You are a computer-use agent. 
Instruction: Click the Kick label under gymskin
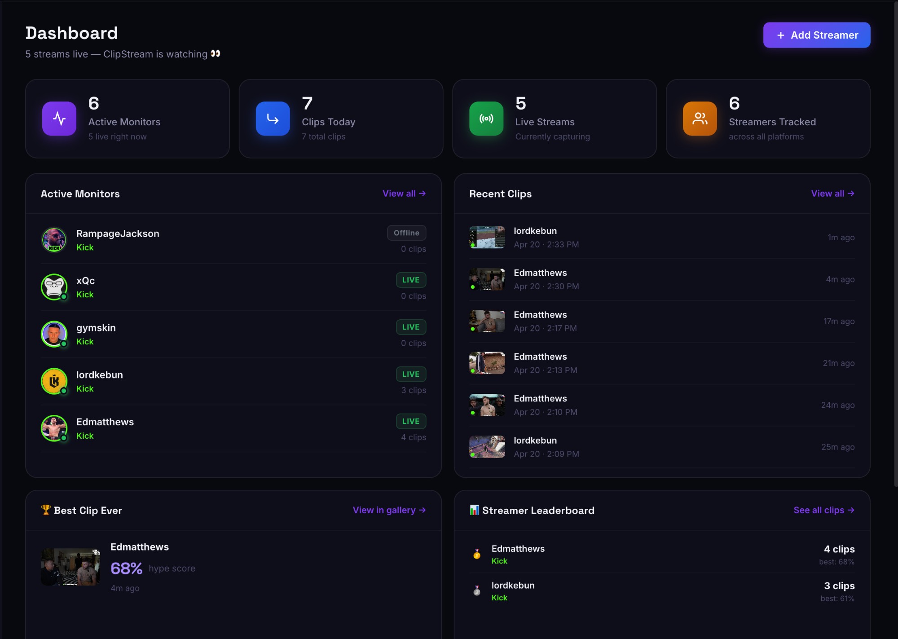85,341
